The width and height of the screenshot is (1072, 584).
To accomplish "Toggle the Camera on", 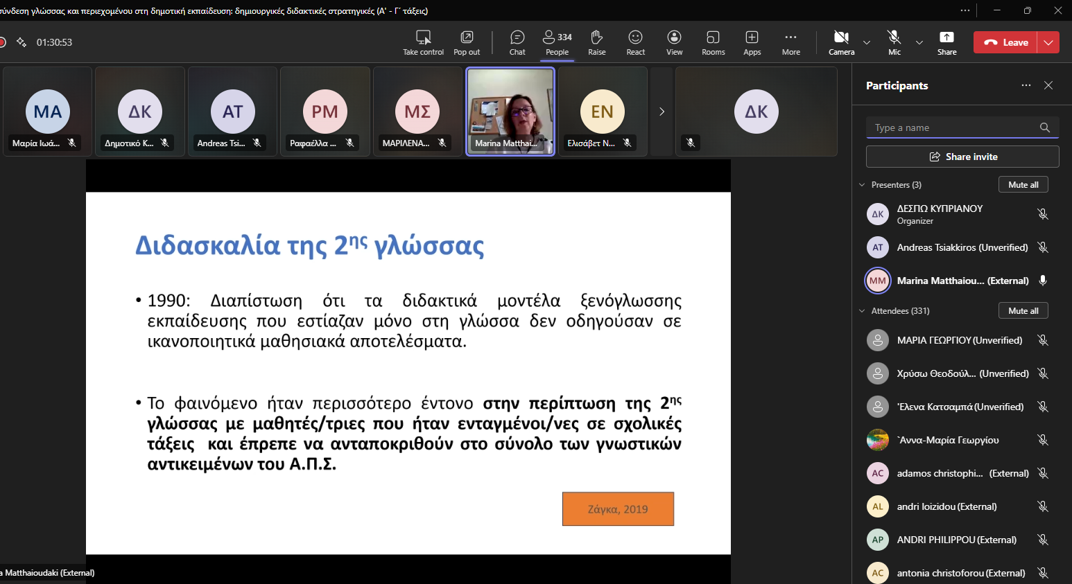I will click(841, 42).
